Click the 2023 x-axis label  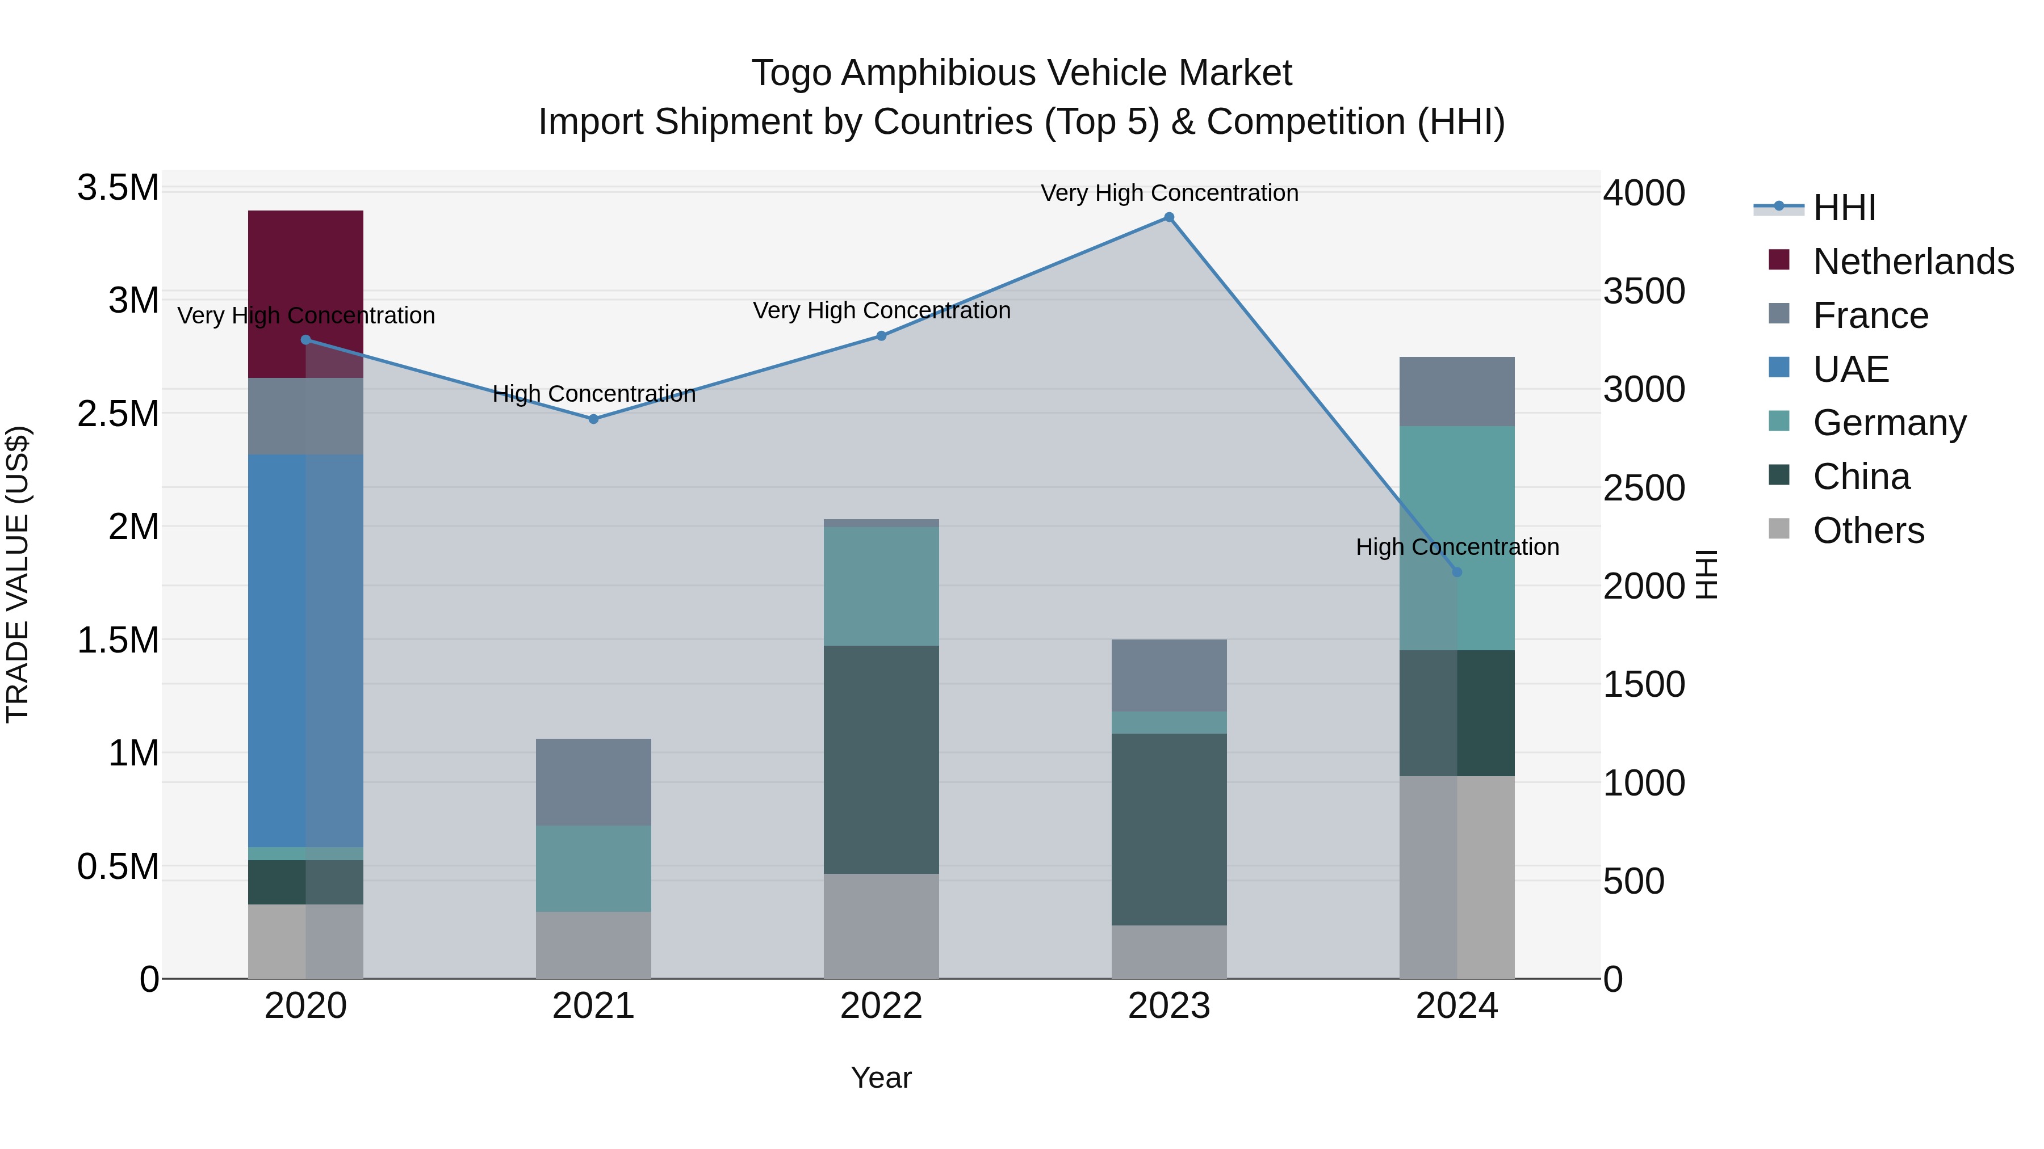1169,1006
